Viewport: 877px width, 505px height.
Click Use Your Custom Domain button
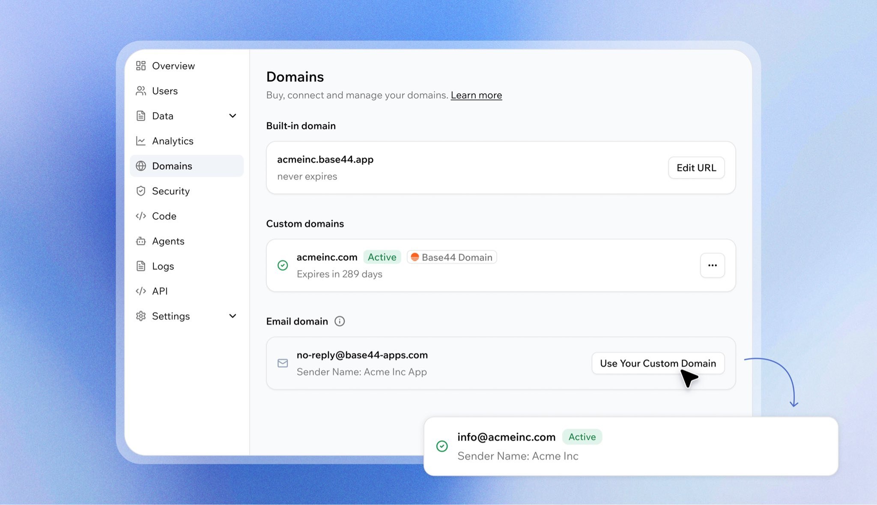point(658,363)
